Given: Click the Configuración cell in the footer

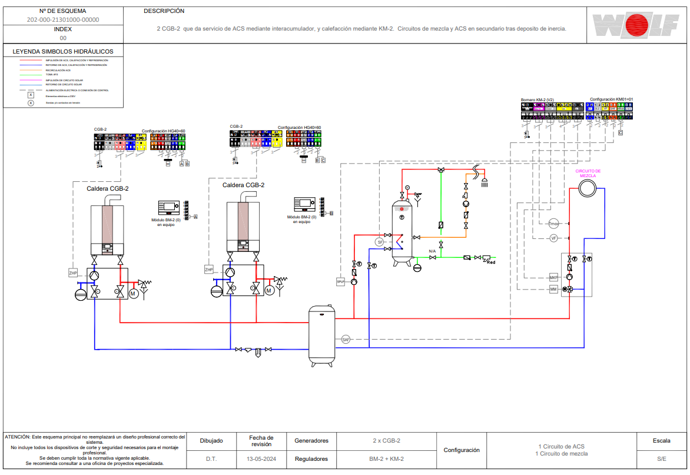Looking at the screenshot, I should click(462, 450).
